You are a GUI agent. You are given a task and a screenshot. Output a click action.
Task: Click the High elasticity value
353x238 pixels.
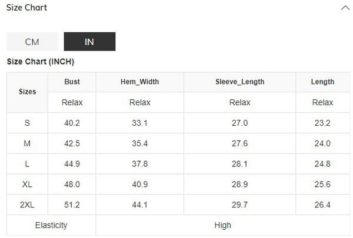tap(223, 225)
